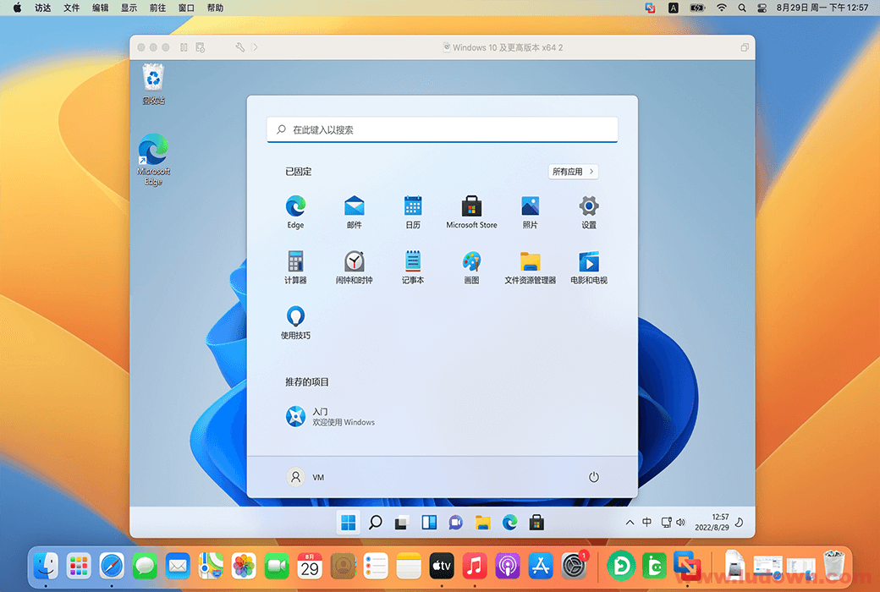Screen dimensions: 880x592
Task: Open 文件资源管理器 File Explorer in Start menu
Action: [530, 267]
